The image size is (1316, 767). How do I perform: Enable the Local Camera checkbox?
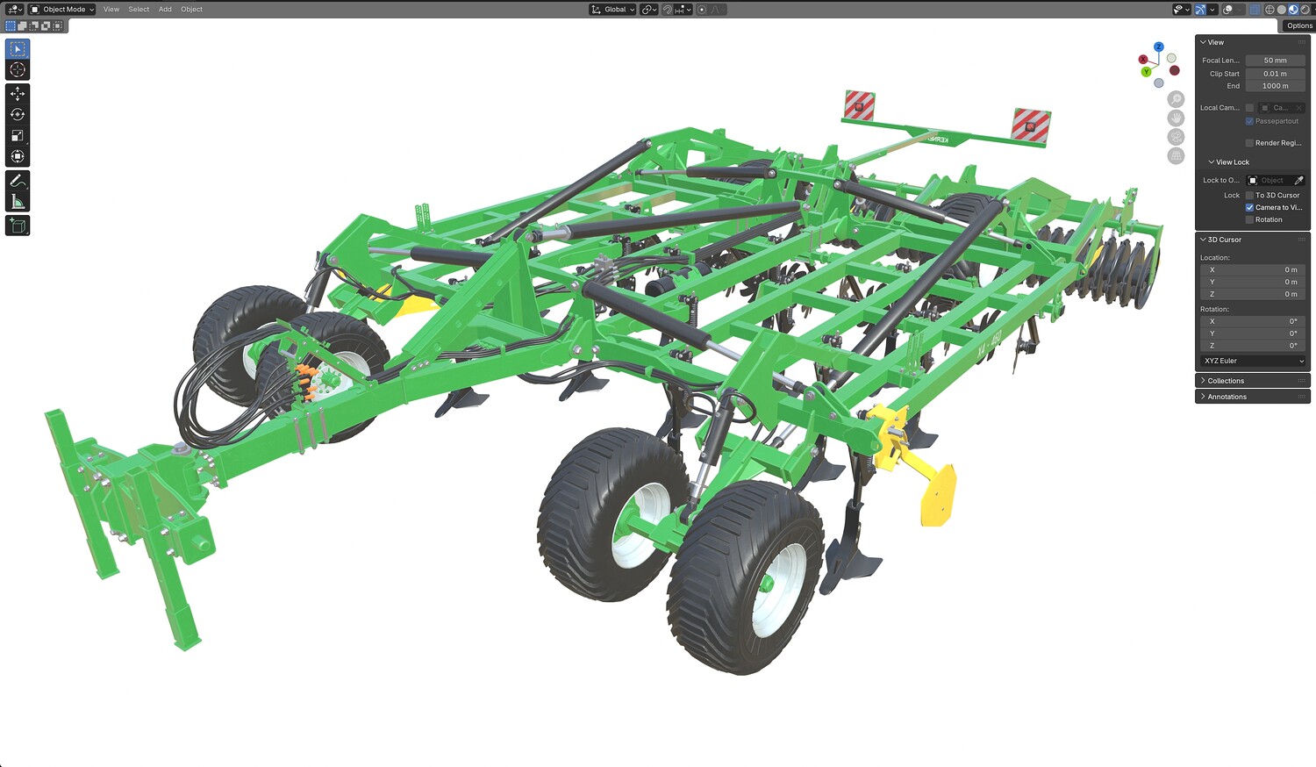1250,108
